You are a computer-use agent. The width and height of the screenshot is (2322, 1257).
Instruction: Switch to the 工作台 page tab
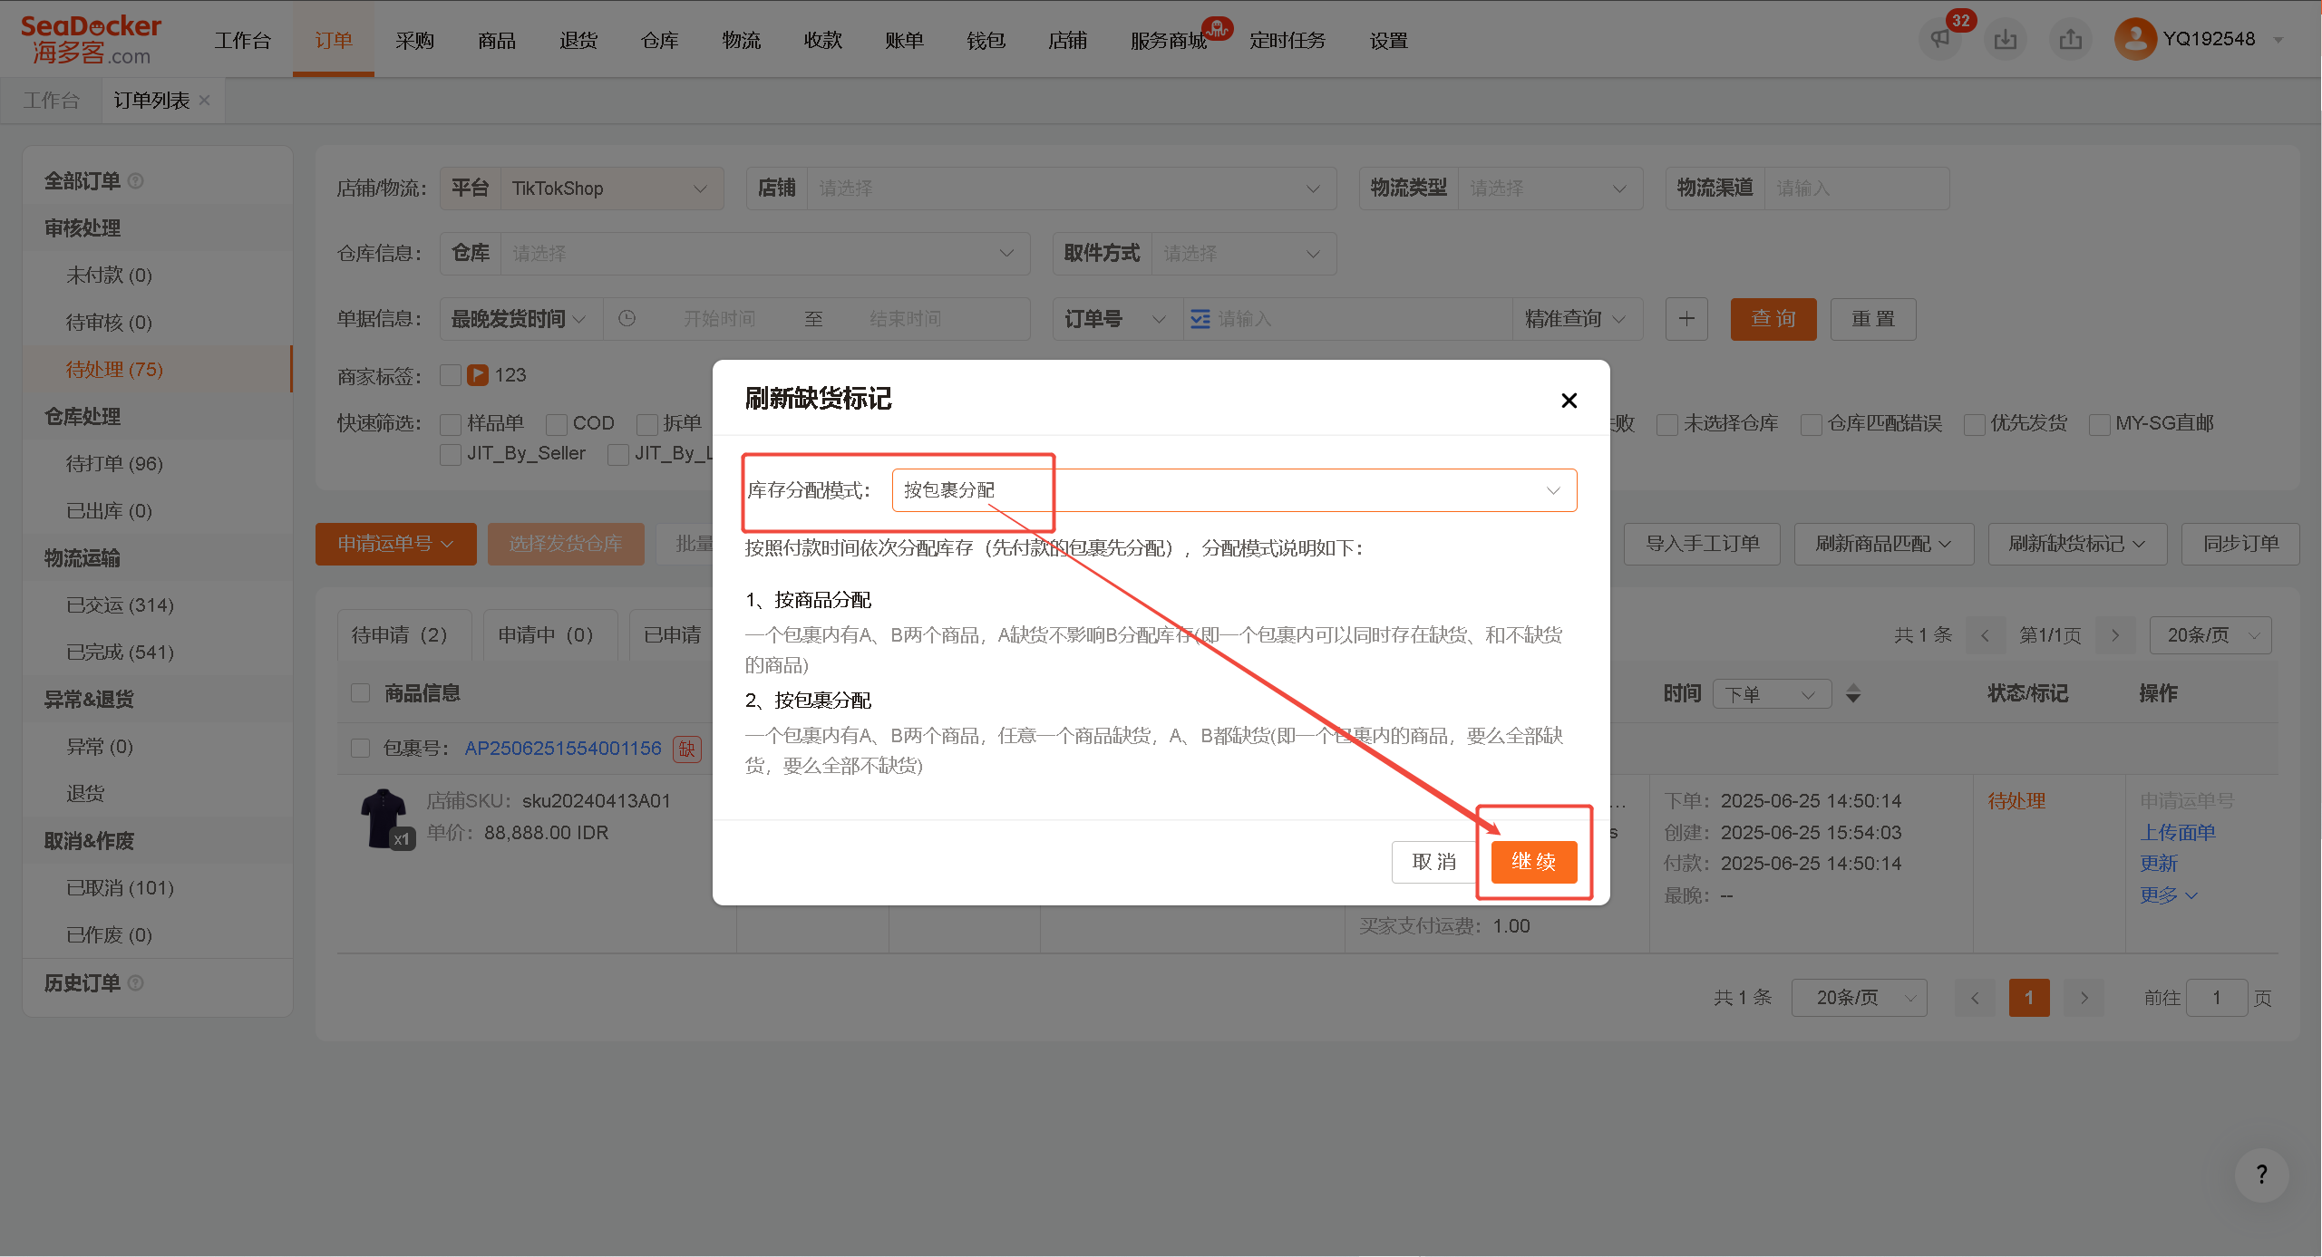point(52,101)
